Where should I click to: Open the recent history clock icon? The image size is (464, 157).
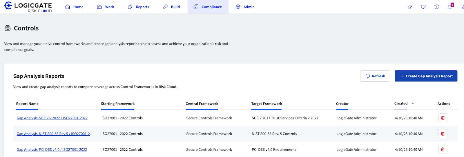coord(437,7)
